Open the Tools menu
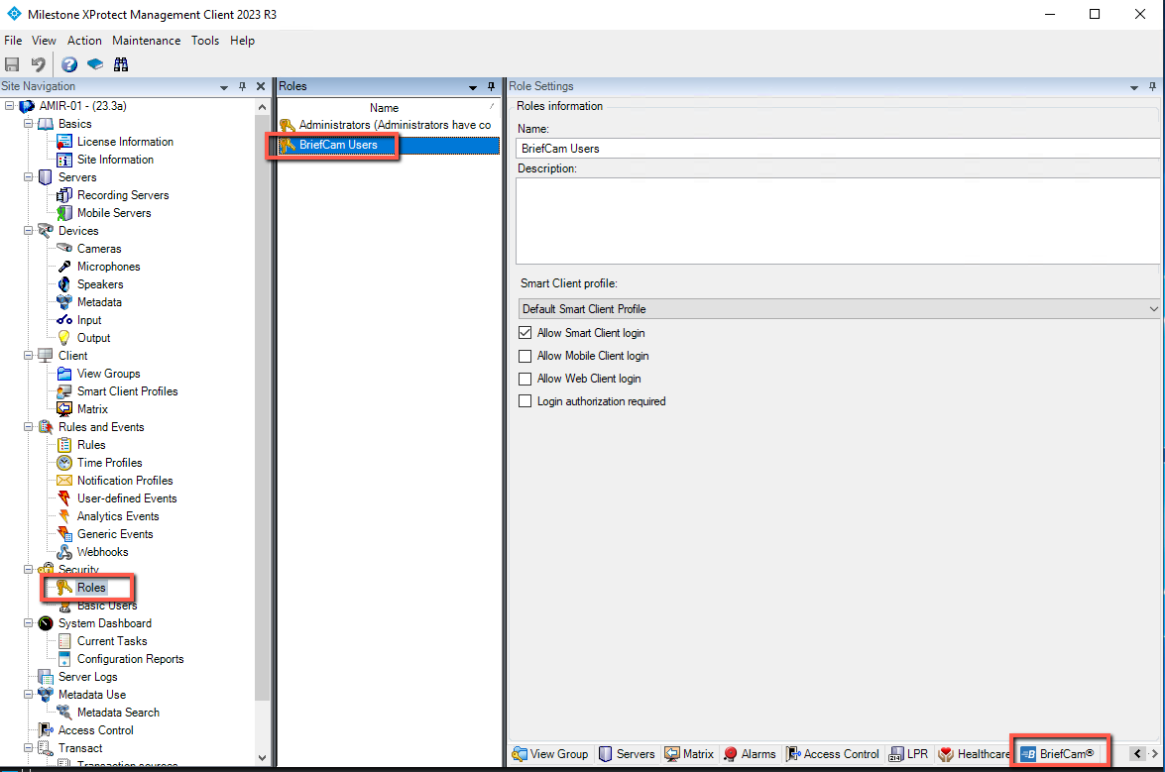The image size is (1165, 772). tap(205, 40)
